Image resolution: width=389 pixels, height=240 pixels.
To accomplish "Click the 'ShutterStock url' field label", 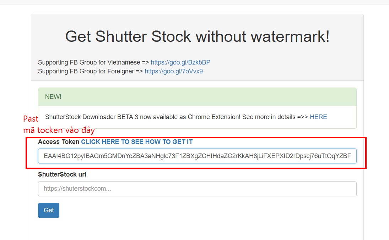I will pyautogui.click(x=62, y=174).
